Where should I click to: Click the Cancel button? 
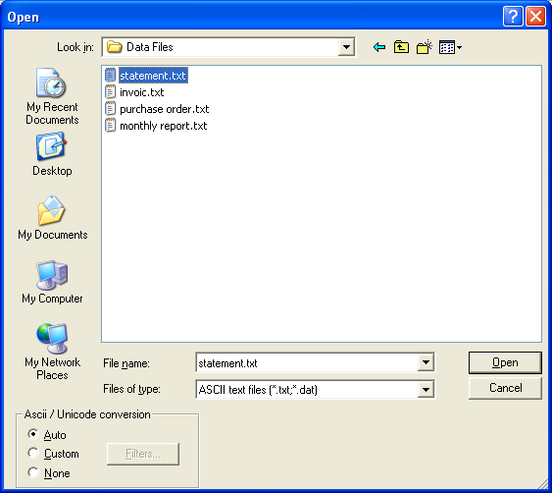505,388
